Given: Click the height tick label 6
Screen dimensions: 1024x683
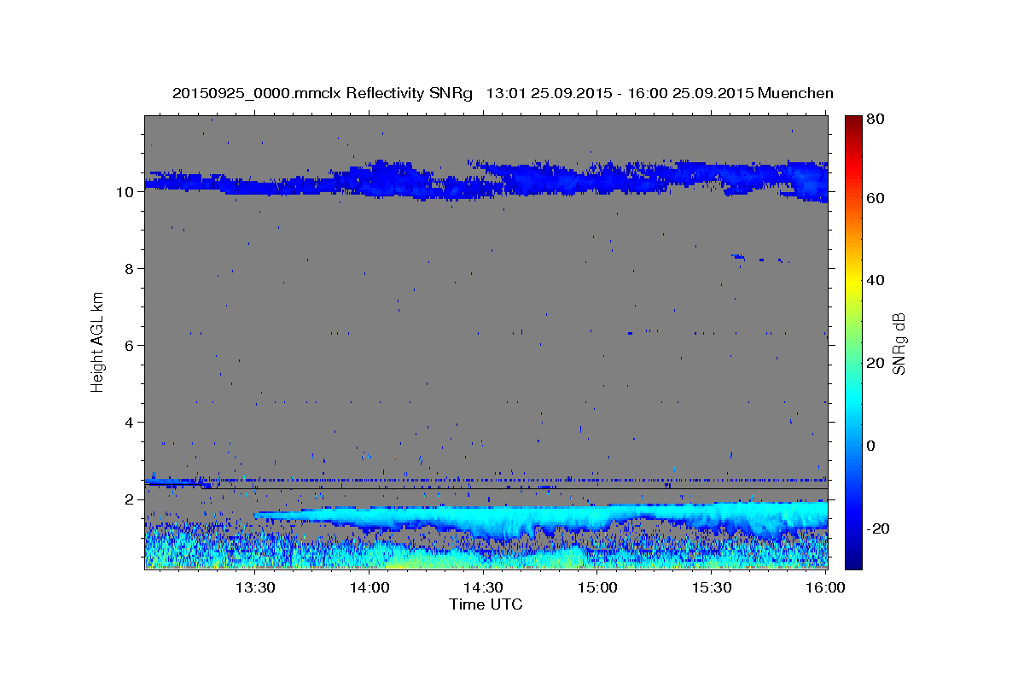Looking at the screenshot, I should 130,346.
